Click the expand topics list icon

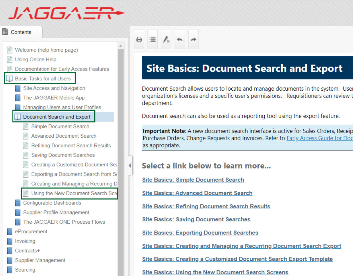(x=152, y=39)
